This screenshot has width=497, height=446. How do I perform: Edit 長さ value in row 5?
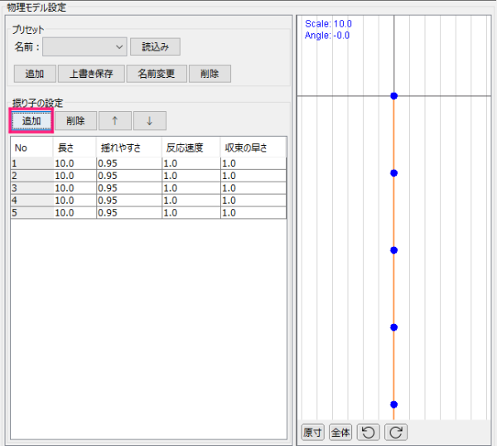click(x=75, y=213)
